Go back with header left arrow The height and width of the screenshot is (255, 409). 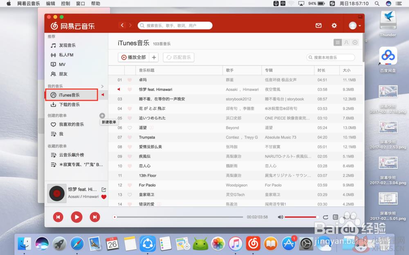[x=122, y=25]
